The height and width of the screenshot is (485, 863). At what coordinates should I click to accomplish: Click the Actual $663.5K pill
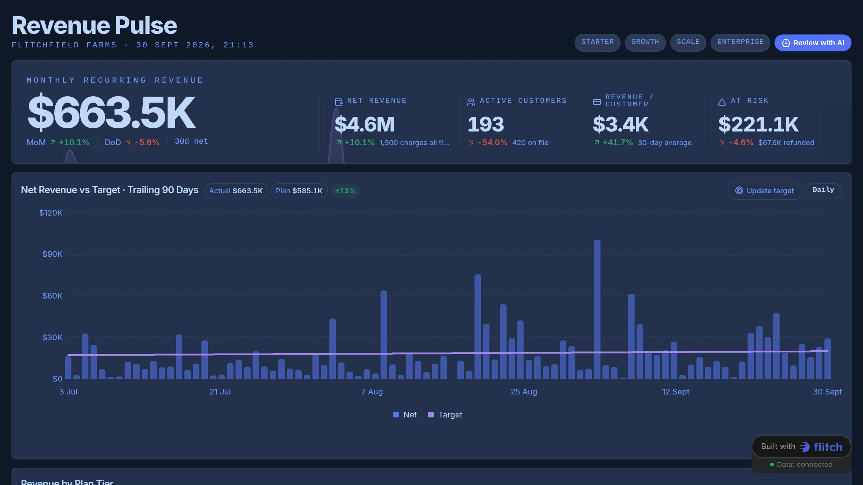point(236,191)
